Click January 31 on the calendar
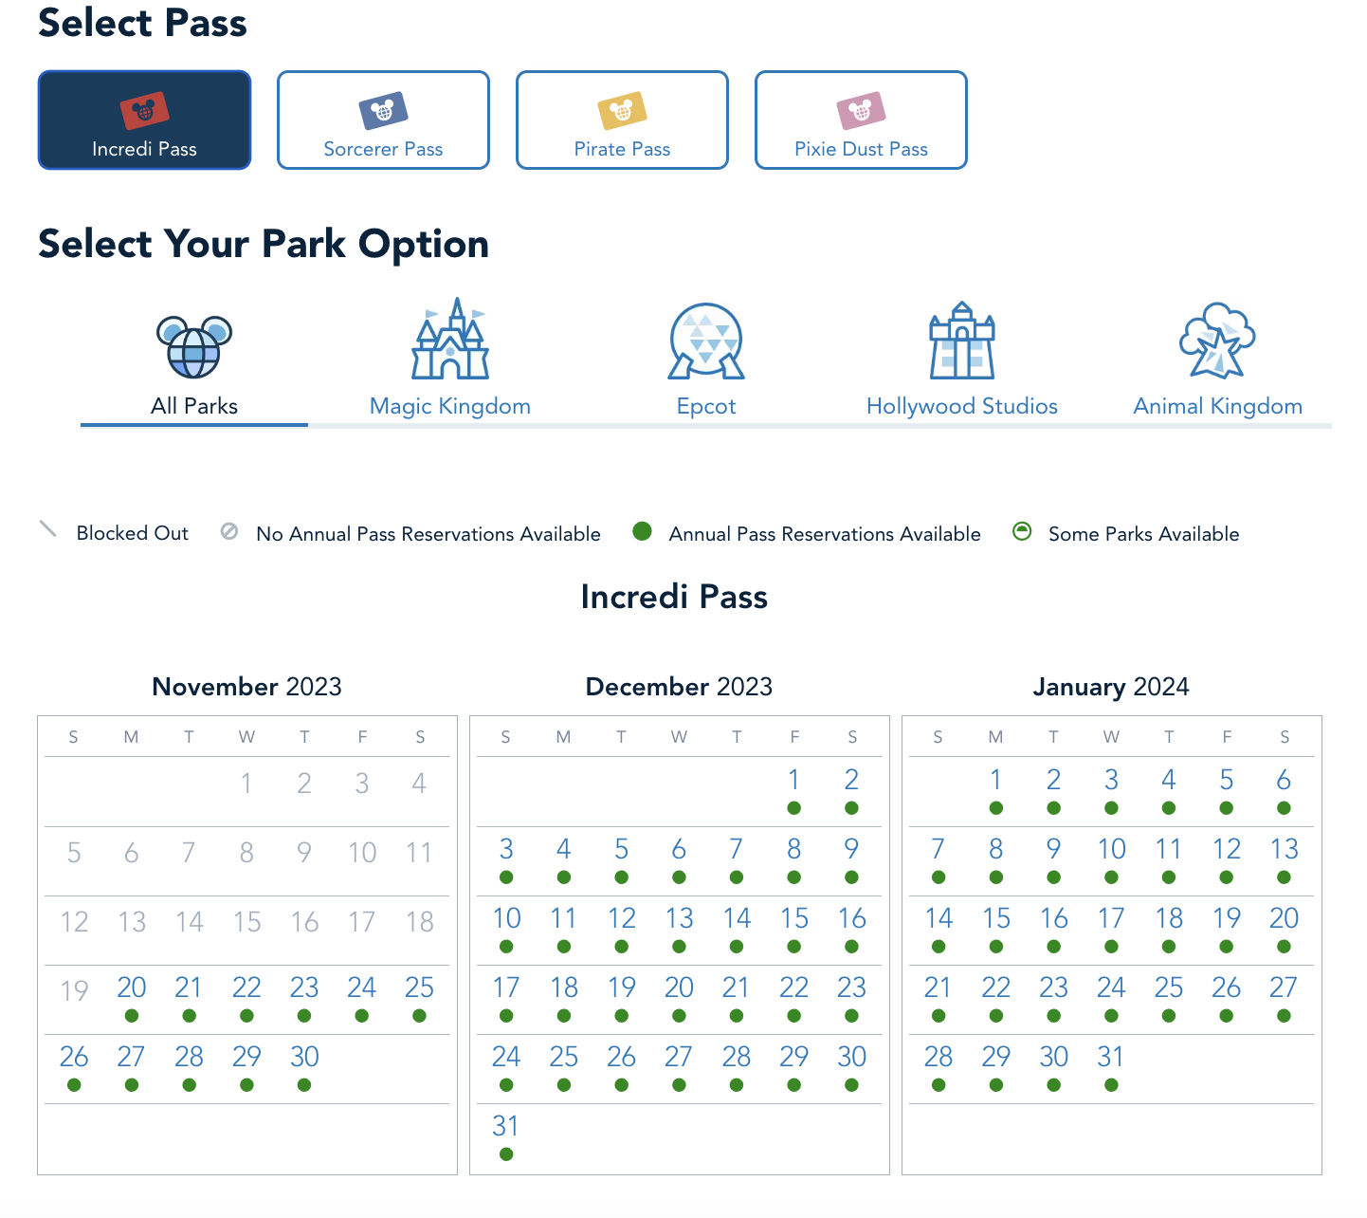Screen dimensions: 1367x1218 click(x=1111, y=1057)
